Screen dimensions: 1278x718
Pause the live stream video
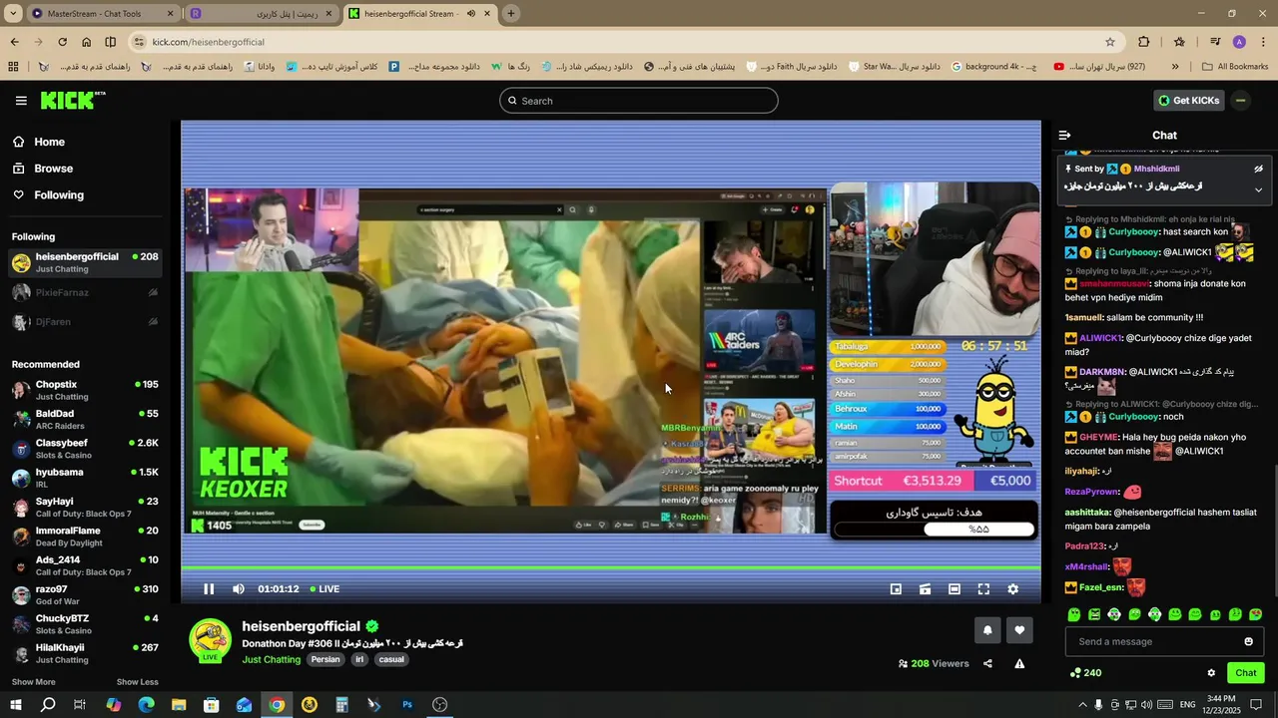click(209, 589)
